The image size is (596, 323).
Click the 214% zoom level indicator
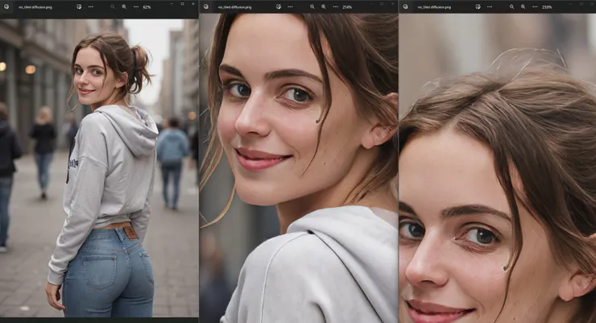[347, 6]
